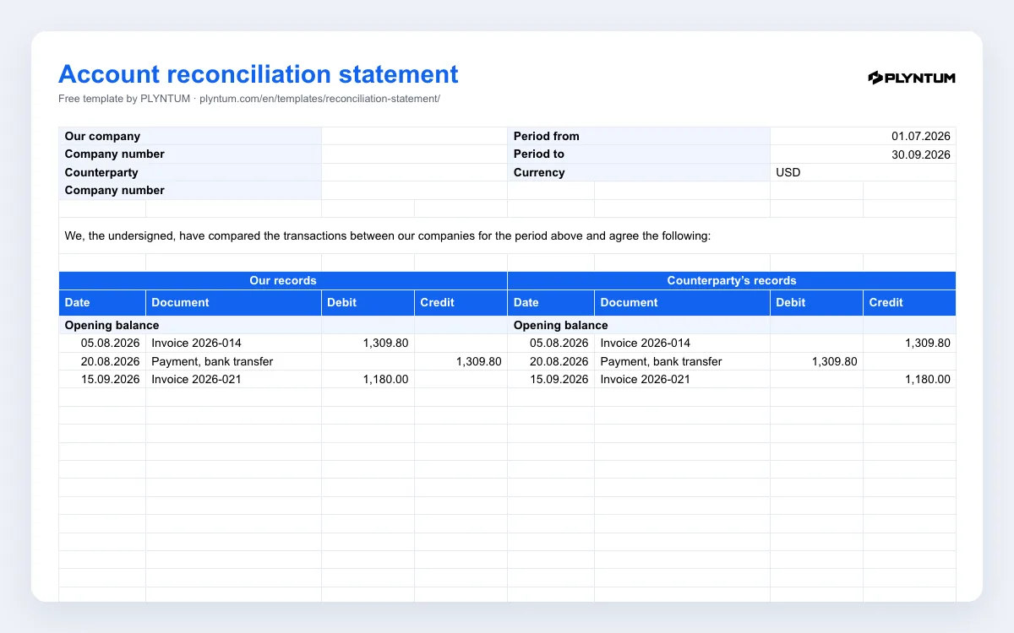Click date 05.08.2026 in Counterparty's records

tap(559, 344)
